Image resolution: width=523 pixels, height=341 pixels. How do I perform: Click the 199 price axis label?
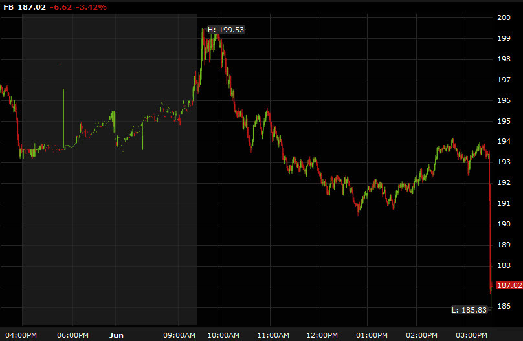point(504,38)
